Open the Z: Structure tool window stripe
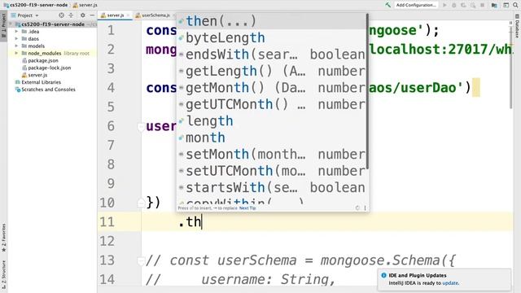521x293 pixels. [x=3, y=274]
